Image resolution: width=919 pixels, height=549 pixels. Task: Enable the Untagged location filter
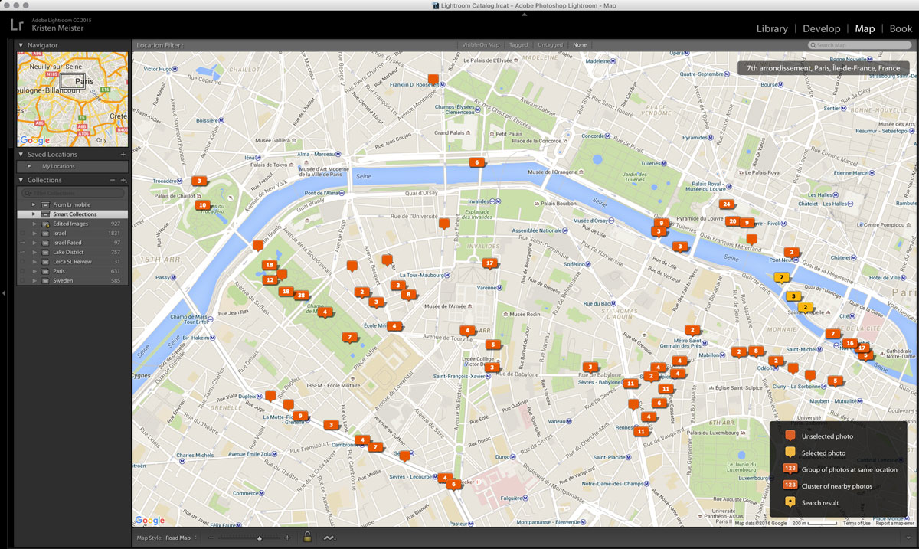tap(549, 45)
